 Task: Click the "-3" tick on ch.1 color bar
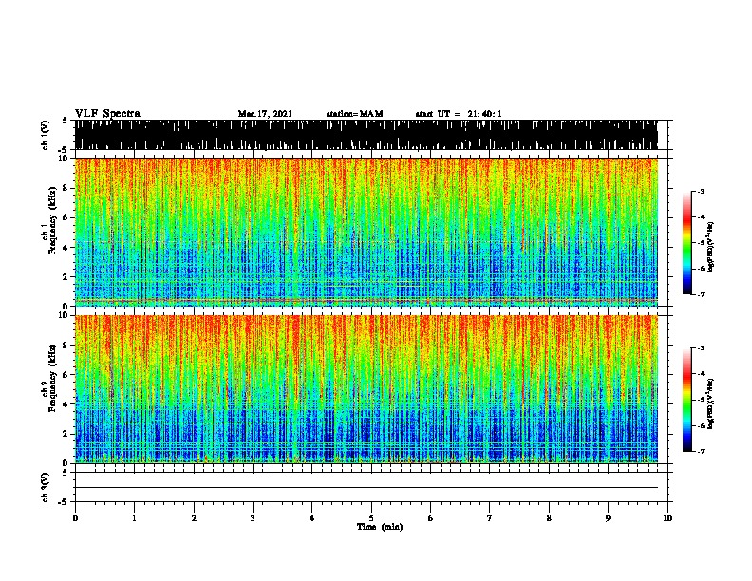(x=700, y=192)
